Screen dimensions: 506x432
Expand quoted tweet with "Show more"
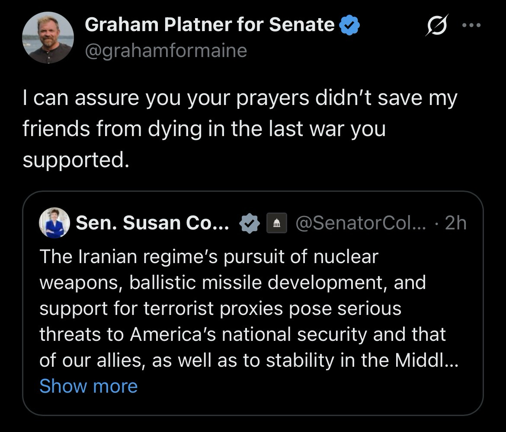click(x=88, y=386)
